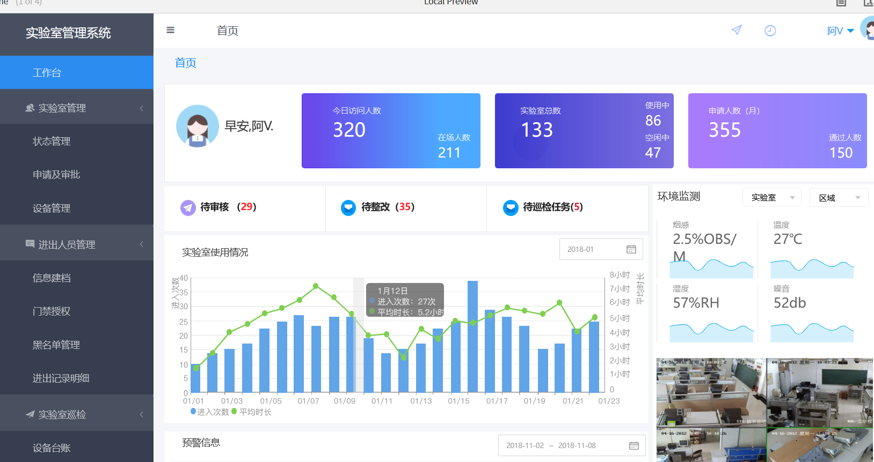Click the 首页 breadcrumb link
Viewport: 874px width, 462px height.
coord(186,63)
